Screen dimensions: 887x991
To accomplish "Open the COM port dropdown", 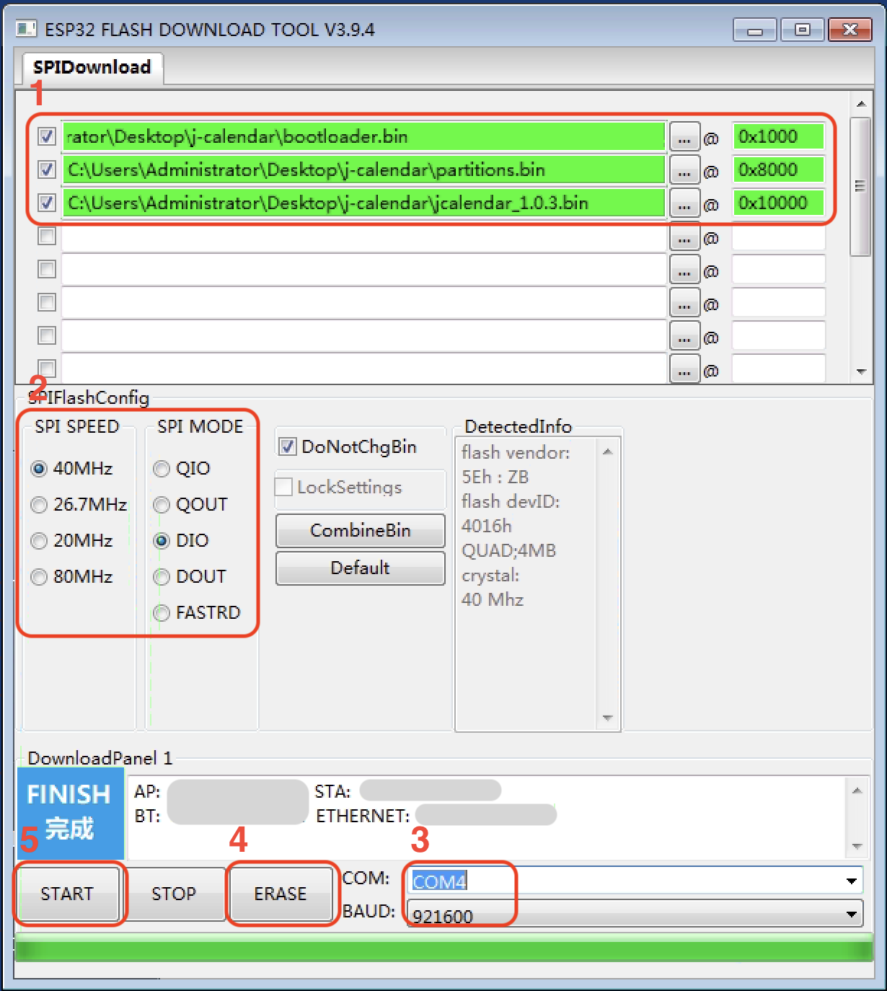I will click(852, 881).
